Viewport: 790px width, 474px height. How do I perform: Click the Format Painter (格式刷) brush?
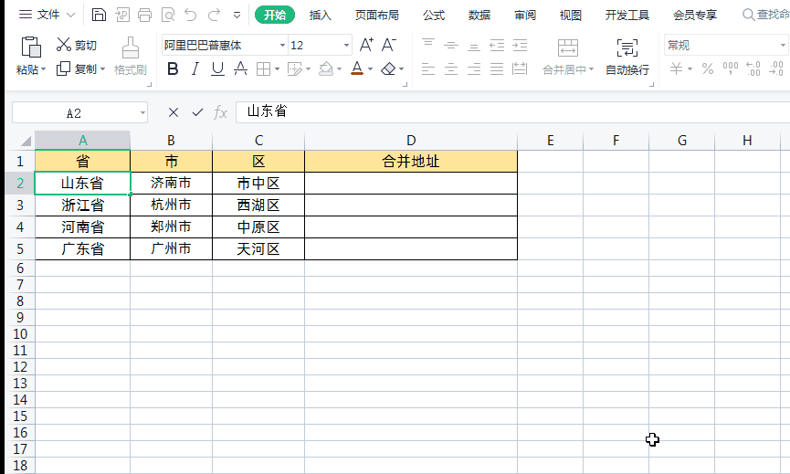click(131, 56)
